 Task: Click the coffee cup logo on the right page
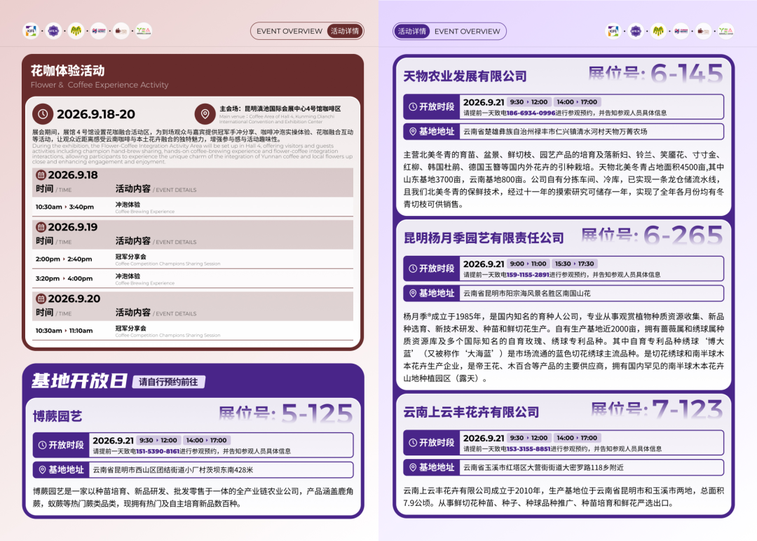(x=703, y=31)
